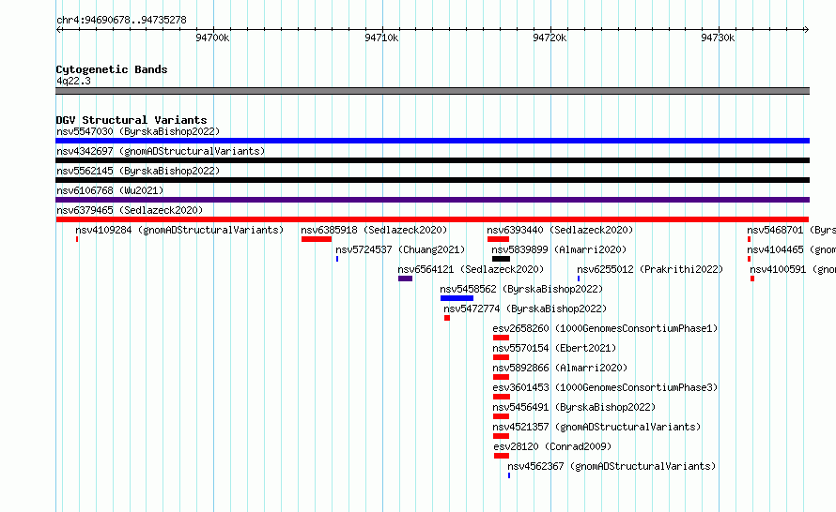Click nsv5892866 (Almarri2020) label
This screenshot has width=836, height=512.
pos(560,368)
